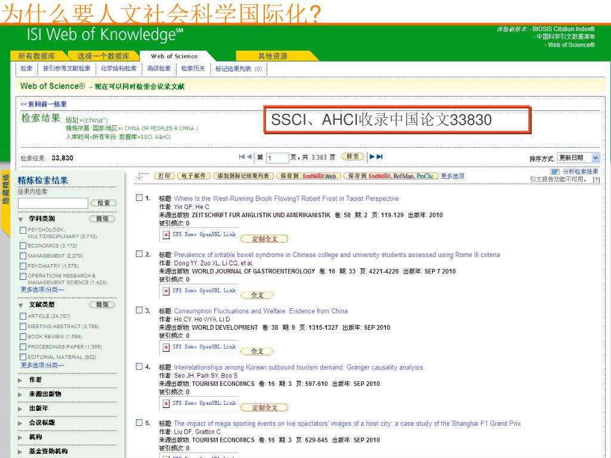This screenshot has height=458, width=611.
Task: Check the Management subject filter
Action: coord(23,256)
